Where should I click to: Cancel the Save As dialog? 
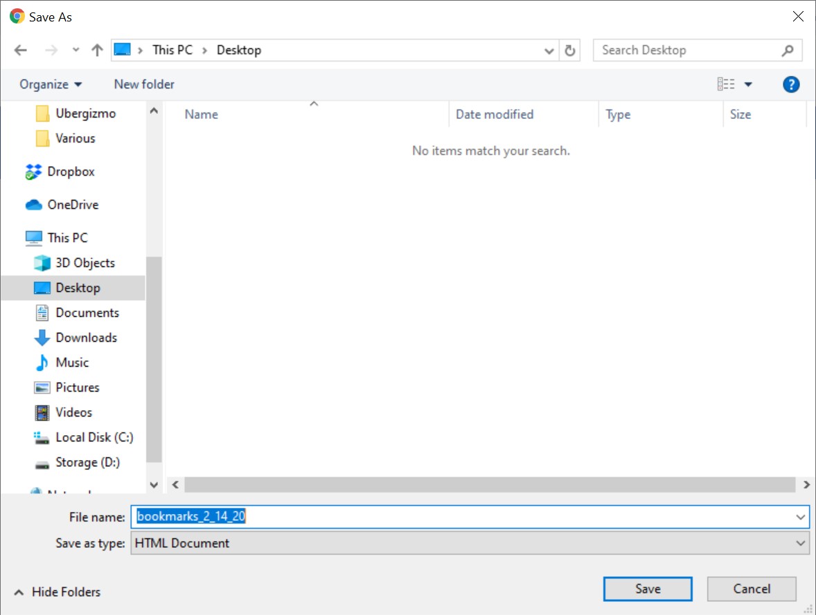[x=752, y=589]
